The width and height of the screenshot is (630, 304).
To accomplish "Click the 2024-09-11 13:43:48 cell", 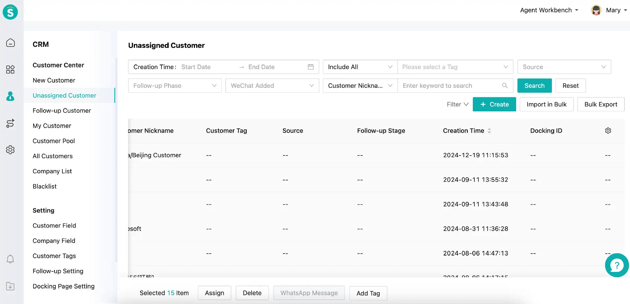I will click(475, 204).
